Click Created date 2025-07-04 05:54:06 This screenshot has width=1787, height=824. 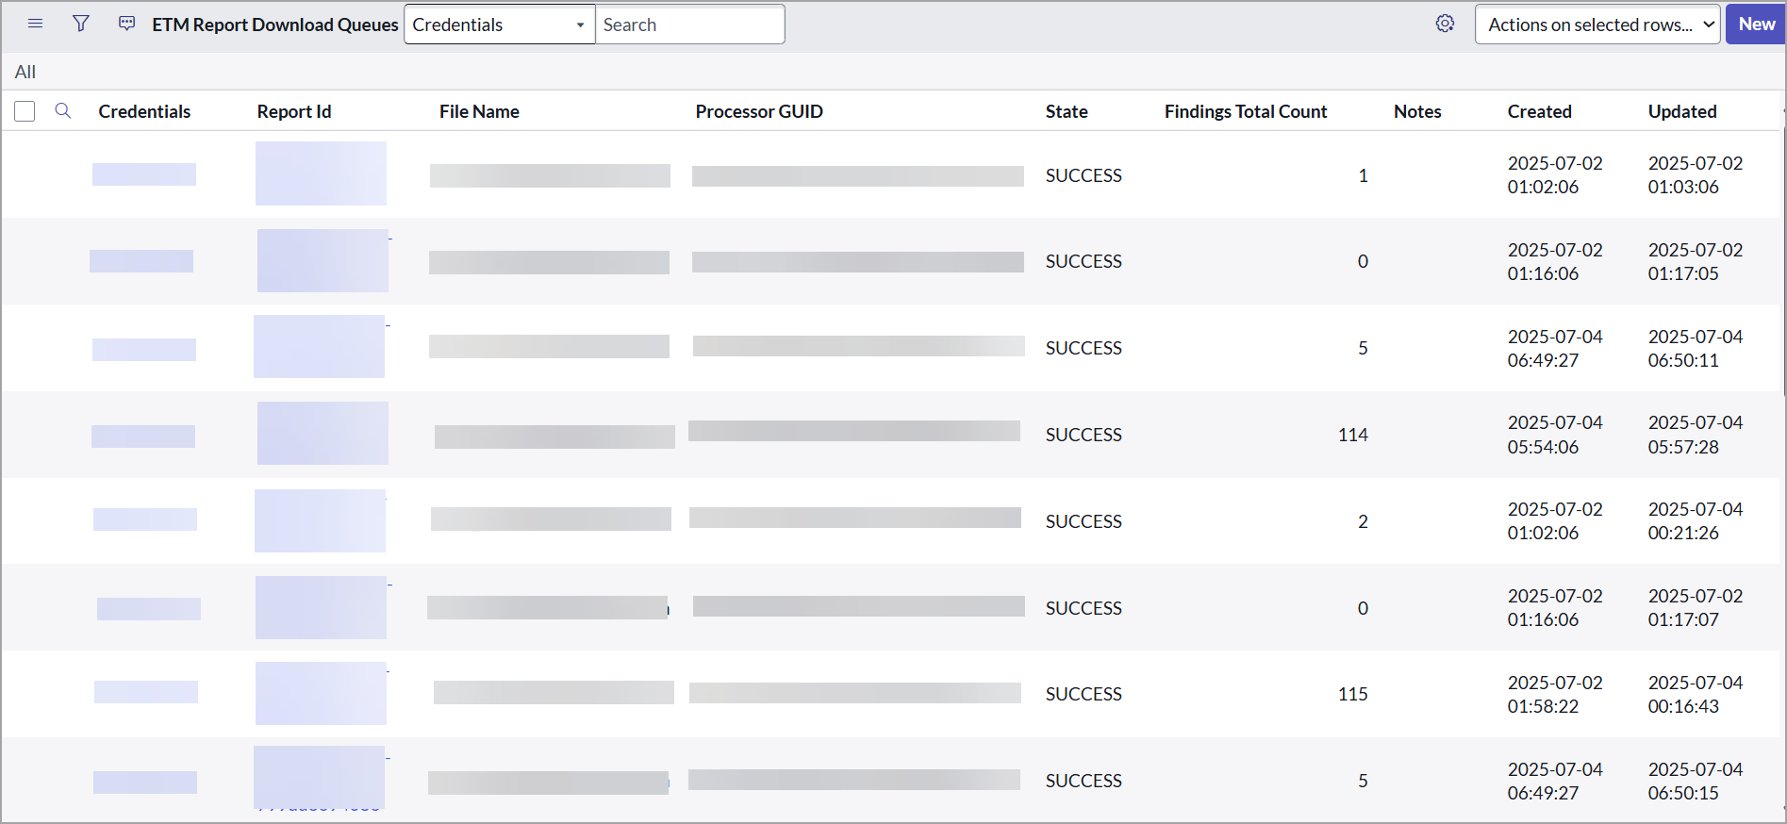(1555, 435)
